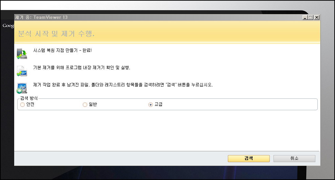Screen dimensions: 335x180
Task: Click the 취소 button
Action: click(x=294, y=158)
